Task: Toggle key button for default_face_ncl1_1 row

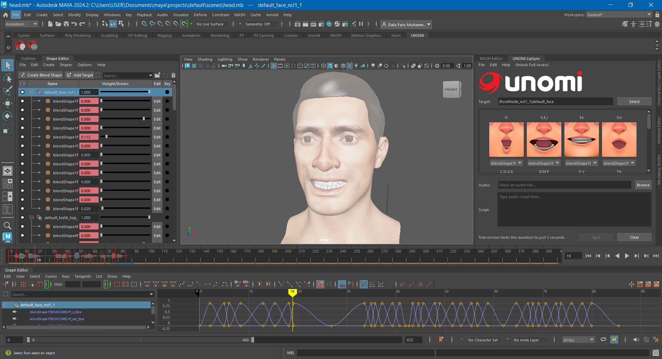Action: [x=167, y=92]
